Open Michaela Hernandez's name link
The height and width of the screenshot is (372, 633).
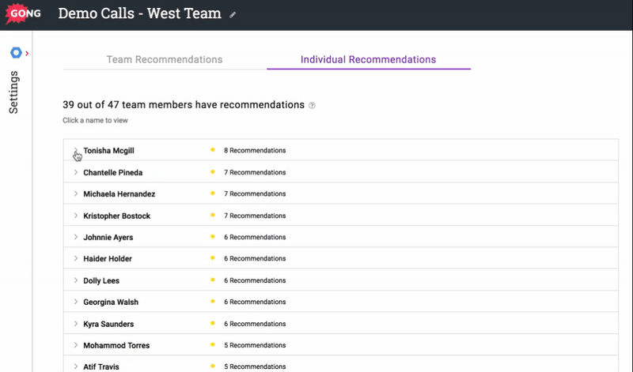point(119,194)
